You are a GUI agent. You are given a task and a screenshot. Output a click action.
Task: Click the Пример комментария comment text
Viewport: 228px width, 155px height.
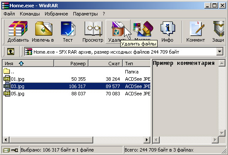[184, 63]
